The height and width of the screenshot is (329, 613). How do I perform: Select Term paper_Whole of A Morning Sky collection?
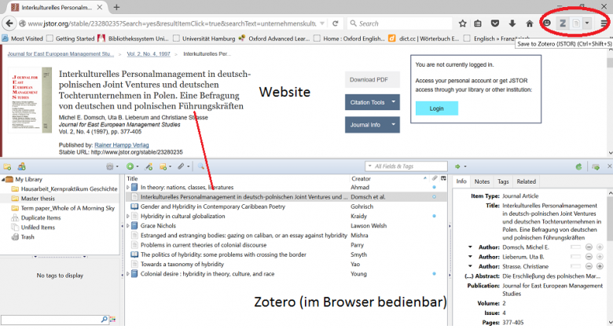tap(63, 208)
